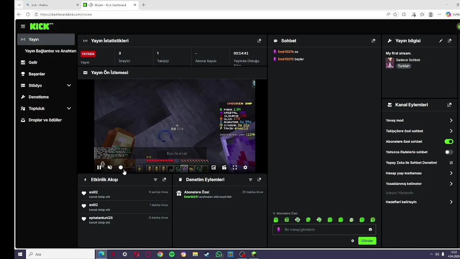Open Droplar ve ödüller in the sidebar
The height and width of the screenshot is (259, 460).
(x=46, y=120)
